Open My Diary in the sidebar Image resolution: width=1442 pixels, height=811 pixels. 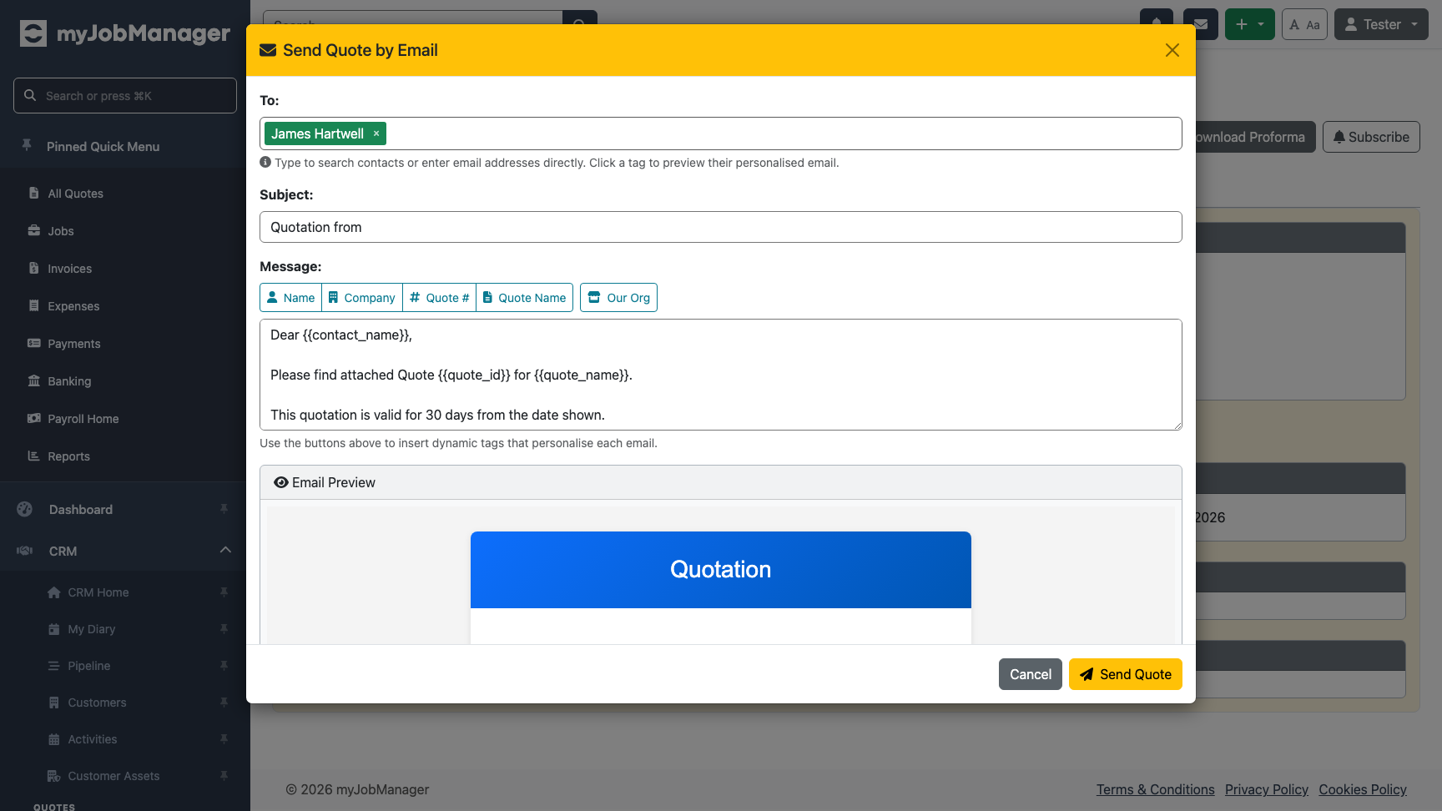point(91,629)
